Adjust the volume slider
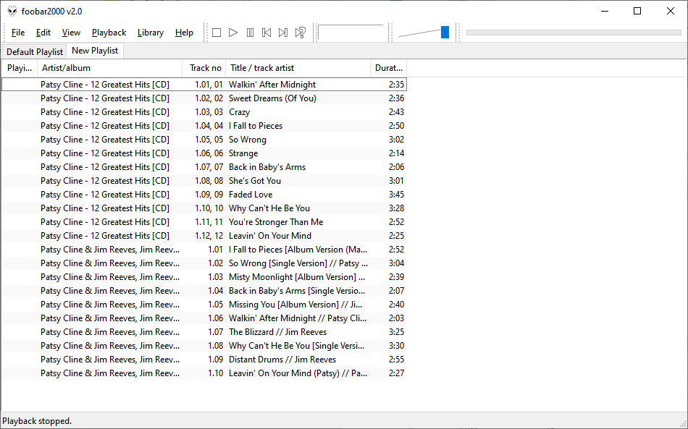Viewport: 688px width, 429px height. (445, 33)
